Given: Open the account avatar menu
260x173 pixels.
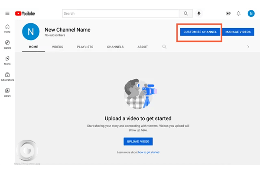Looking at the screenshot, I should [251, 13].
